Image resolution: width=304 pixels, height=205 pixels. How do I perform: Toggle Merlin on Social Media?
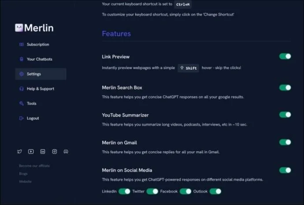pos(285,170)
